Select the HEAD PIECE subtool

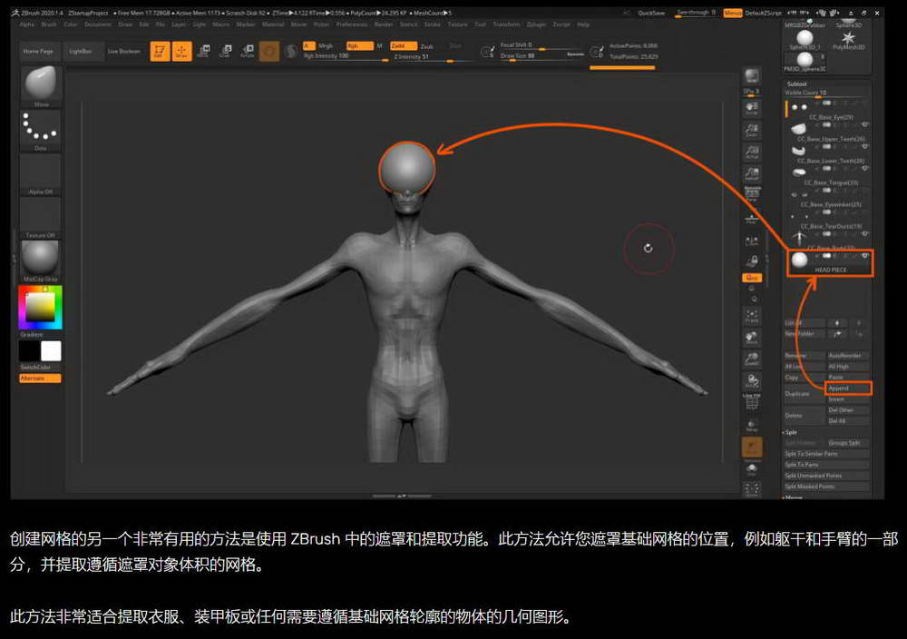coord(830,263)
